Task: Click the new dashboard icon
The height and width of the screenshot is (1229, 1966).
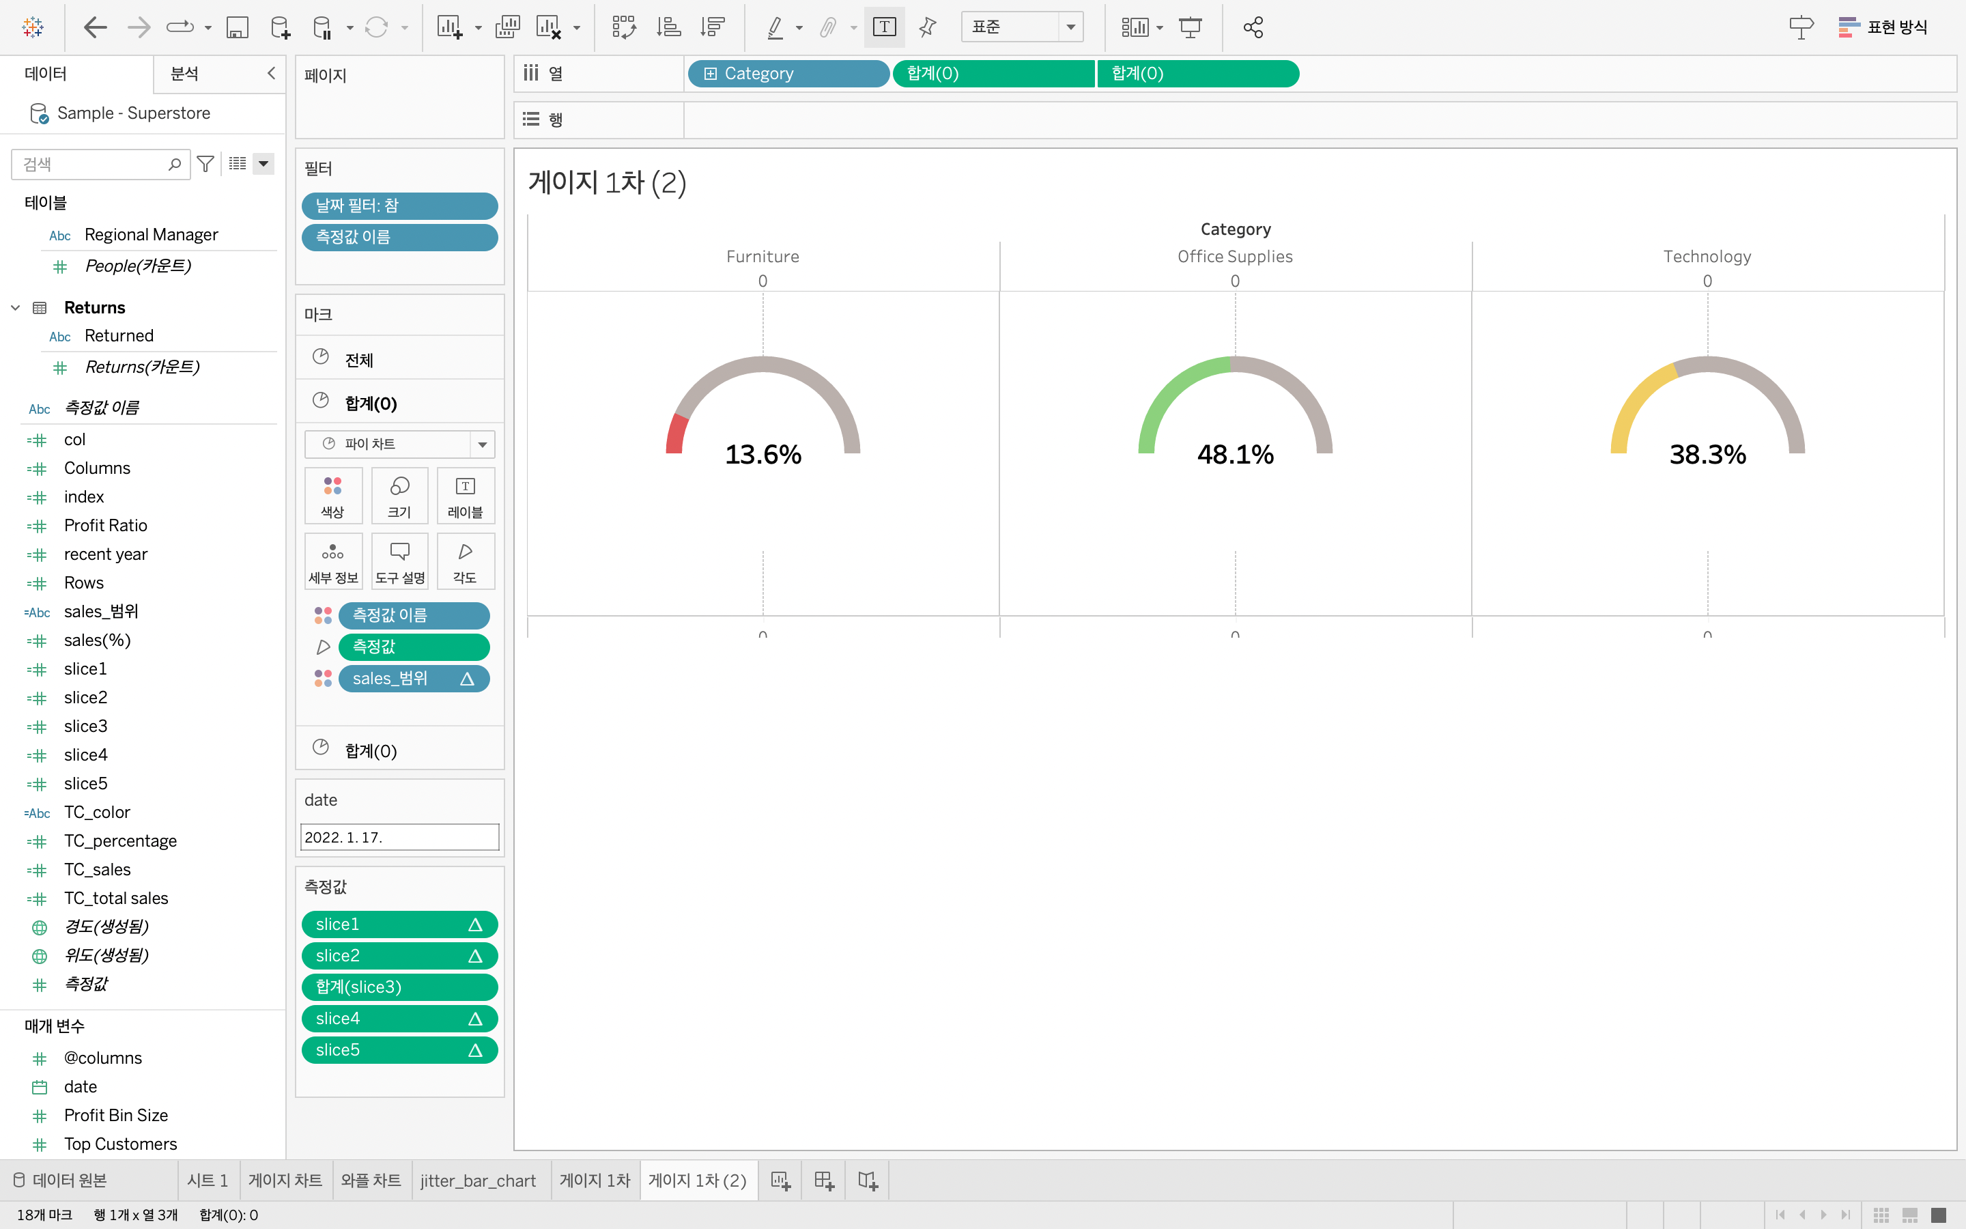Action: (x=824, y=1181)
